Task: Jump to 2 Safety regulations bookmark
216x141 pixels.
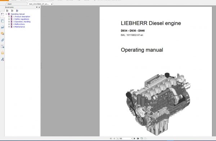Action: point(21,19)
